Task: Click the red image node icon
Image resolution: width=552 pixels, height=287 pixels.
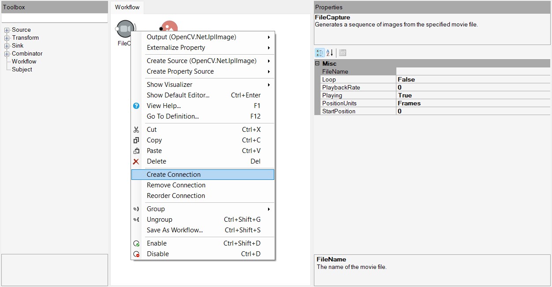Action: [x=169, y=26]
